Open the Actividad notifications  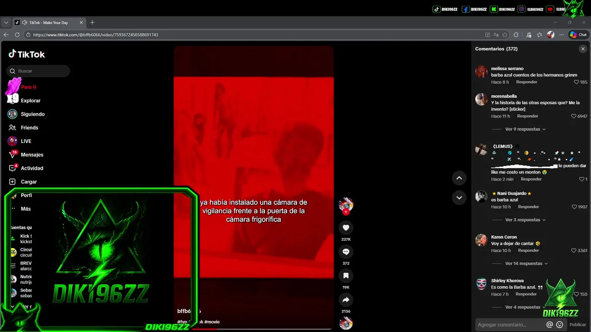click(x=31, y=168)
